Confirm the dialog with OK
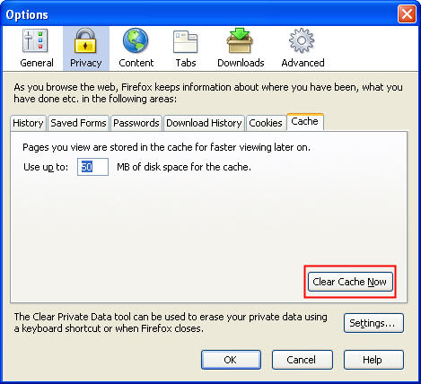The height and width of the screenshot is (384, 421). [x=231, y=360]
